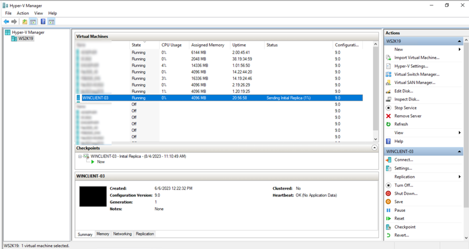Select the VM with 16336 MB memory
The width and height of the screenshot is (469, 249).
coord(219,78)
